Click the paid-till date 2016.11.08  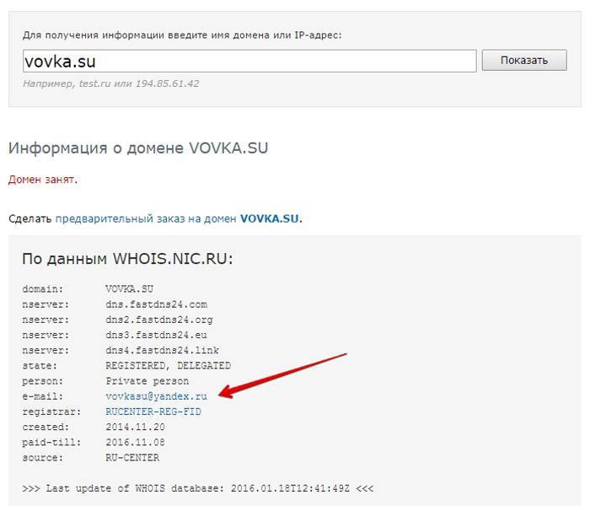pos(135,443)
